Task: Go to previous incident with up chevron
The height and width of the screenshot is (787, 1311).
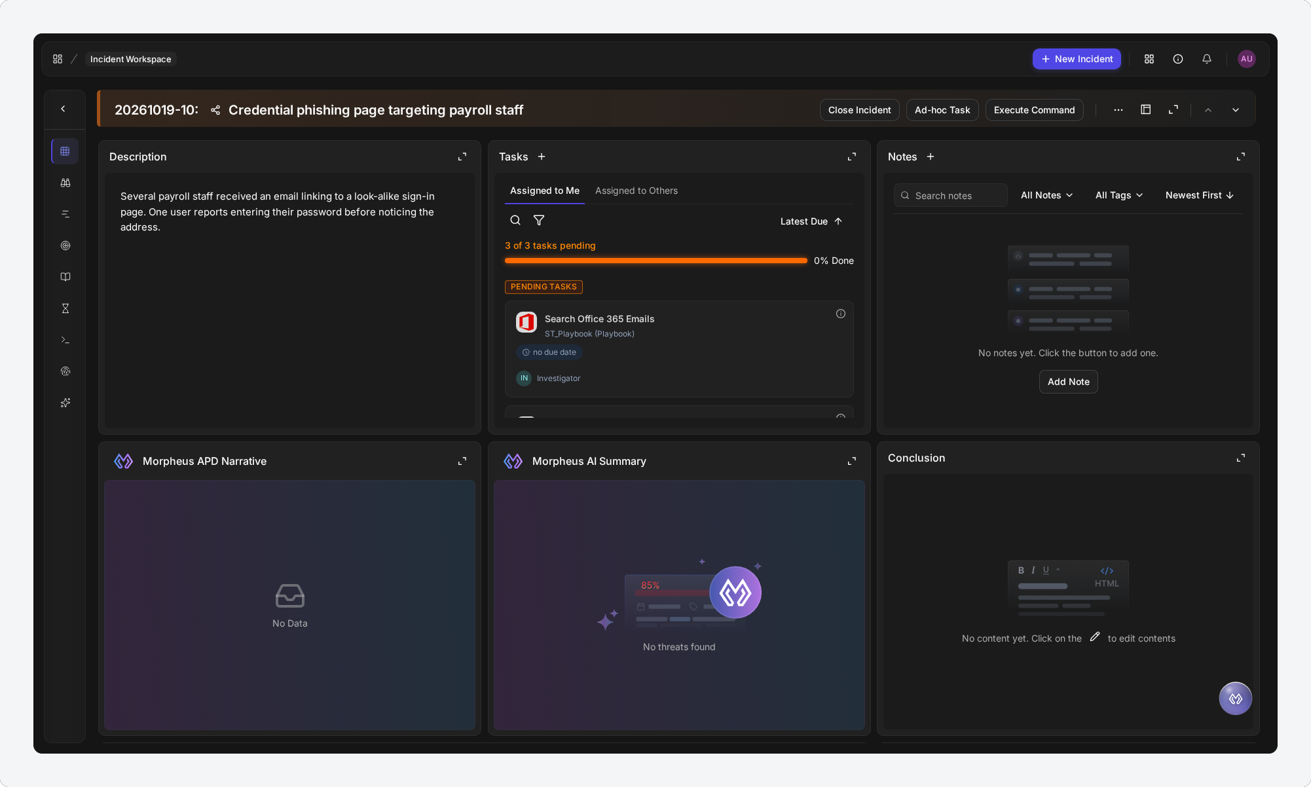Action: 1208,110
